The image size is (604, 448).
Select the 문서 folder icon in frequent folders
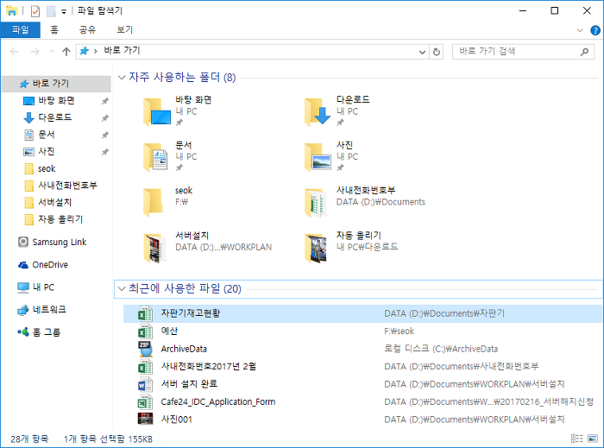click(155, 157)
